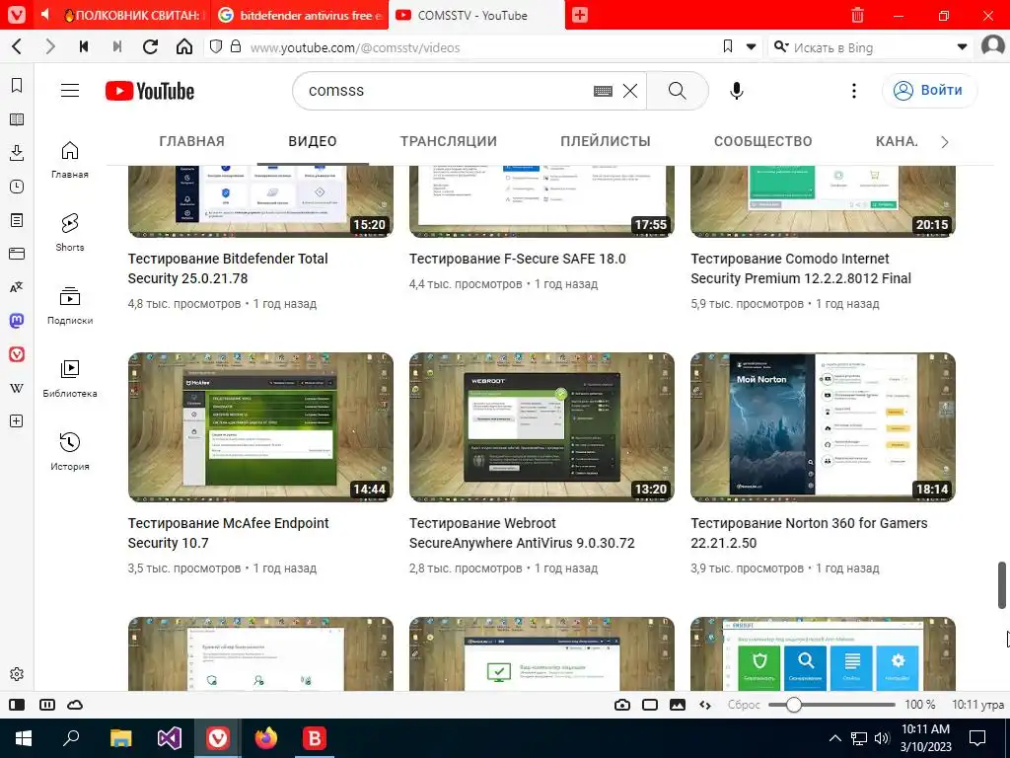Click into the YouTube search field

coord(445,90)
